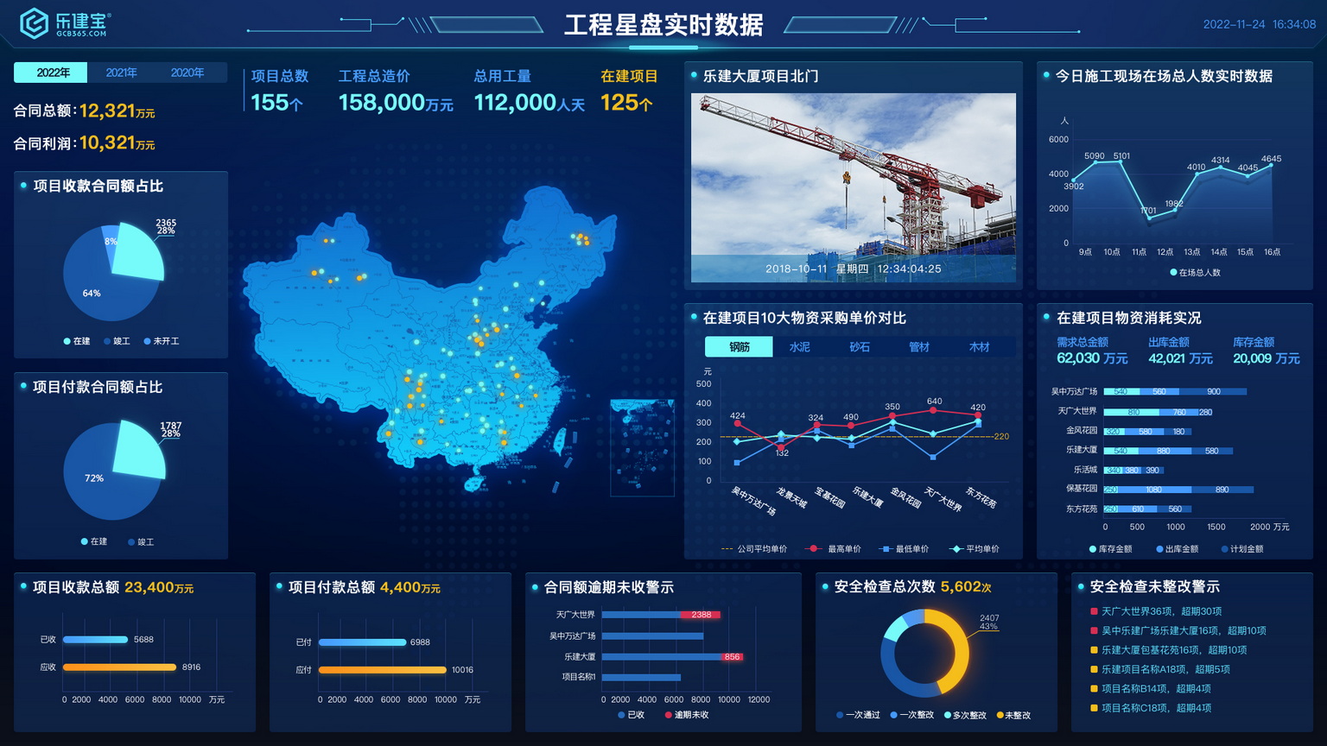The width and height of the screenshot is (1327, 746).
Task: Click the 43% yellow segment of the donut chart
Action: pyautogui.click(x=957, y=655)
